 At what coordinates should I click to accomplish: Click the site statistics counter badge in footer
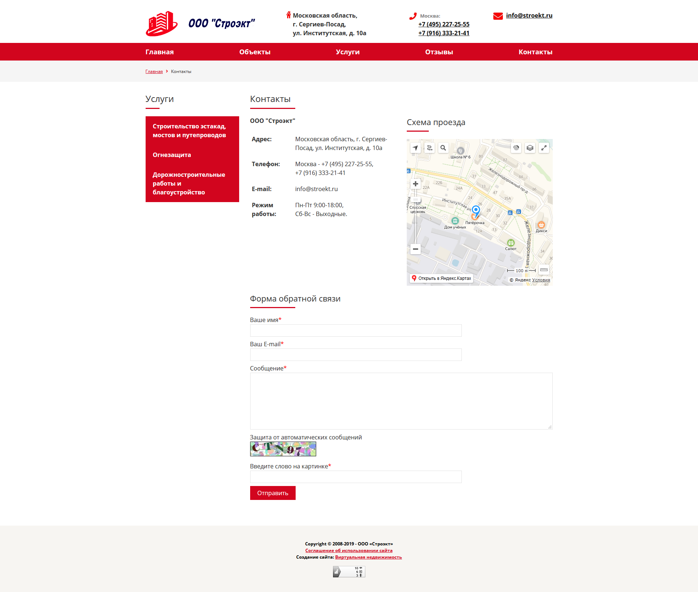[349, 571]
